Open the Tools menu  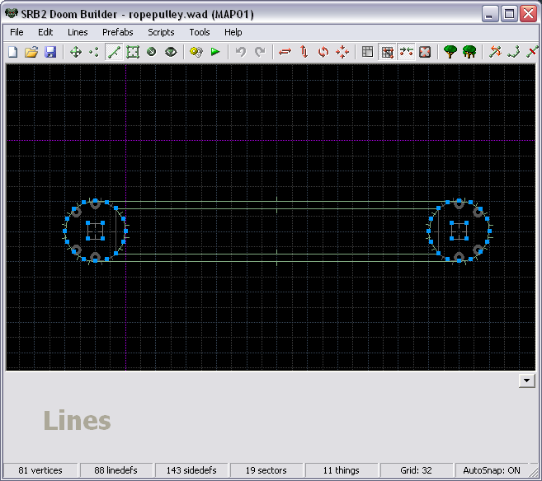click(x=200, y=32)
